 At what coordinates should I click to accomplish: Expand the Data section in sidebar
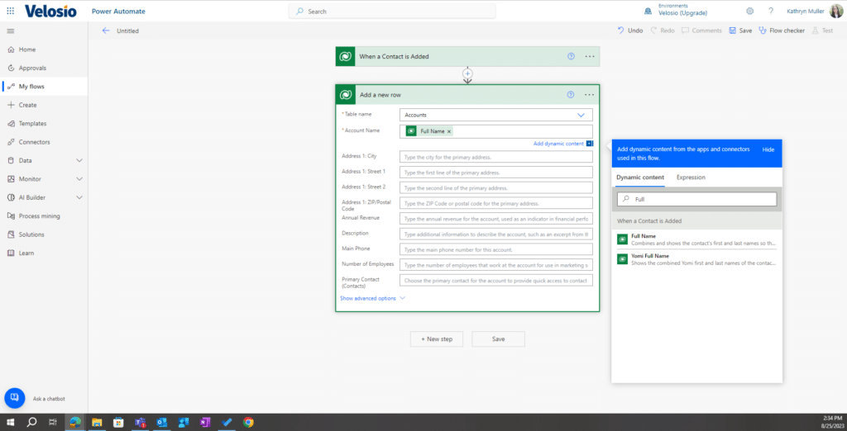click(79, 160)
